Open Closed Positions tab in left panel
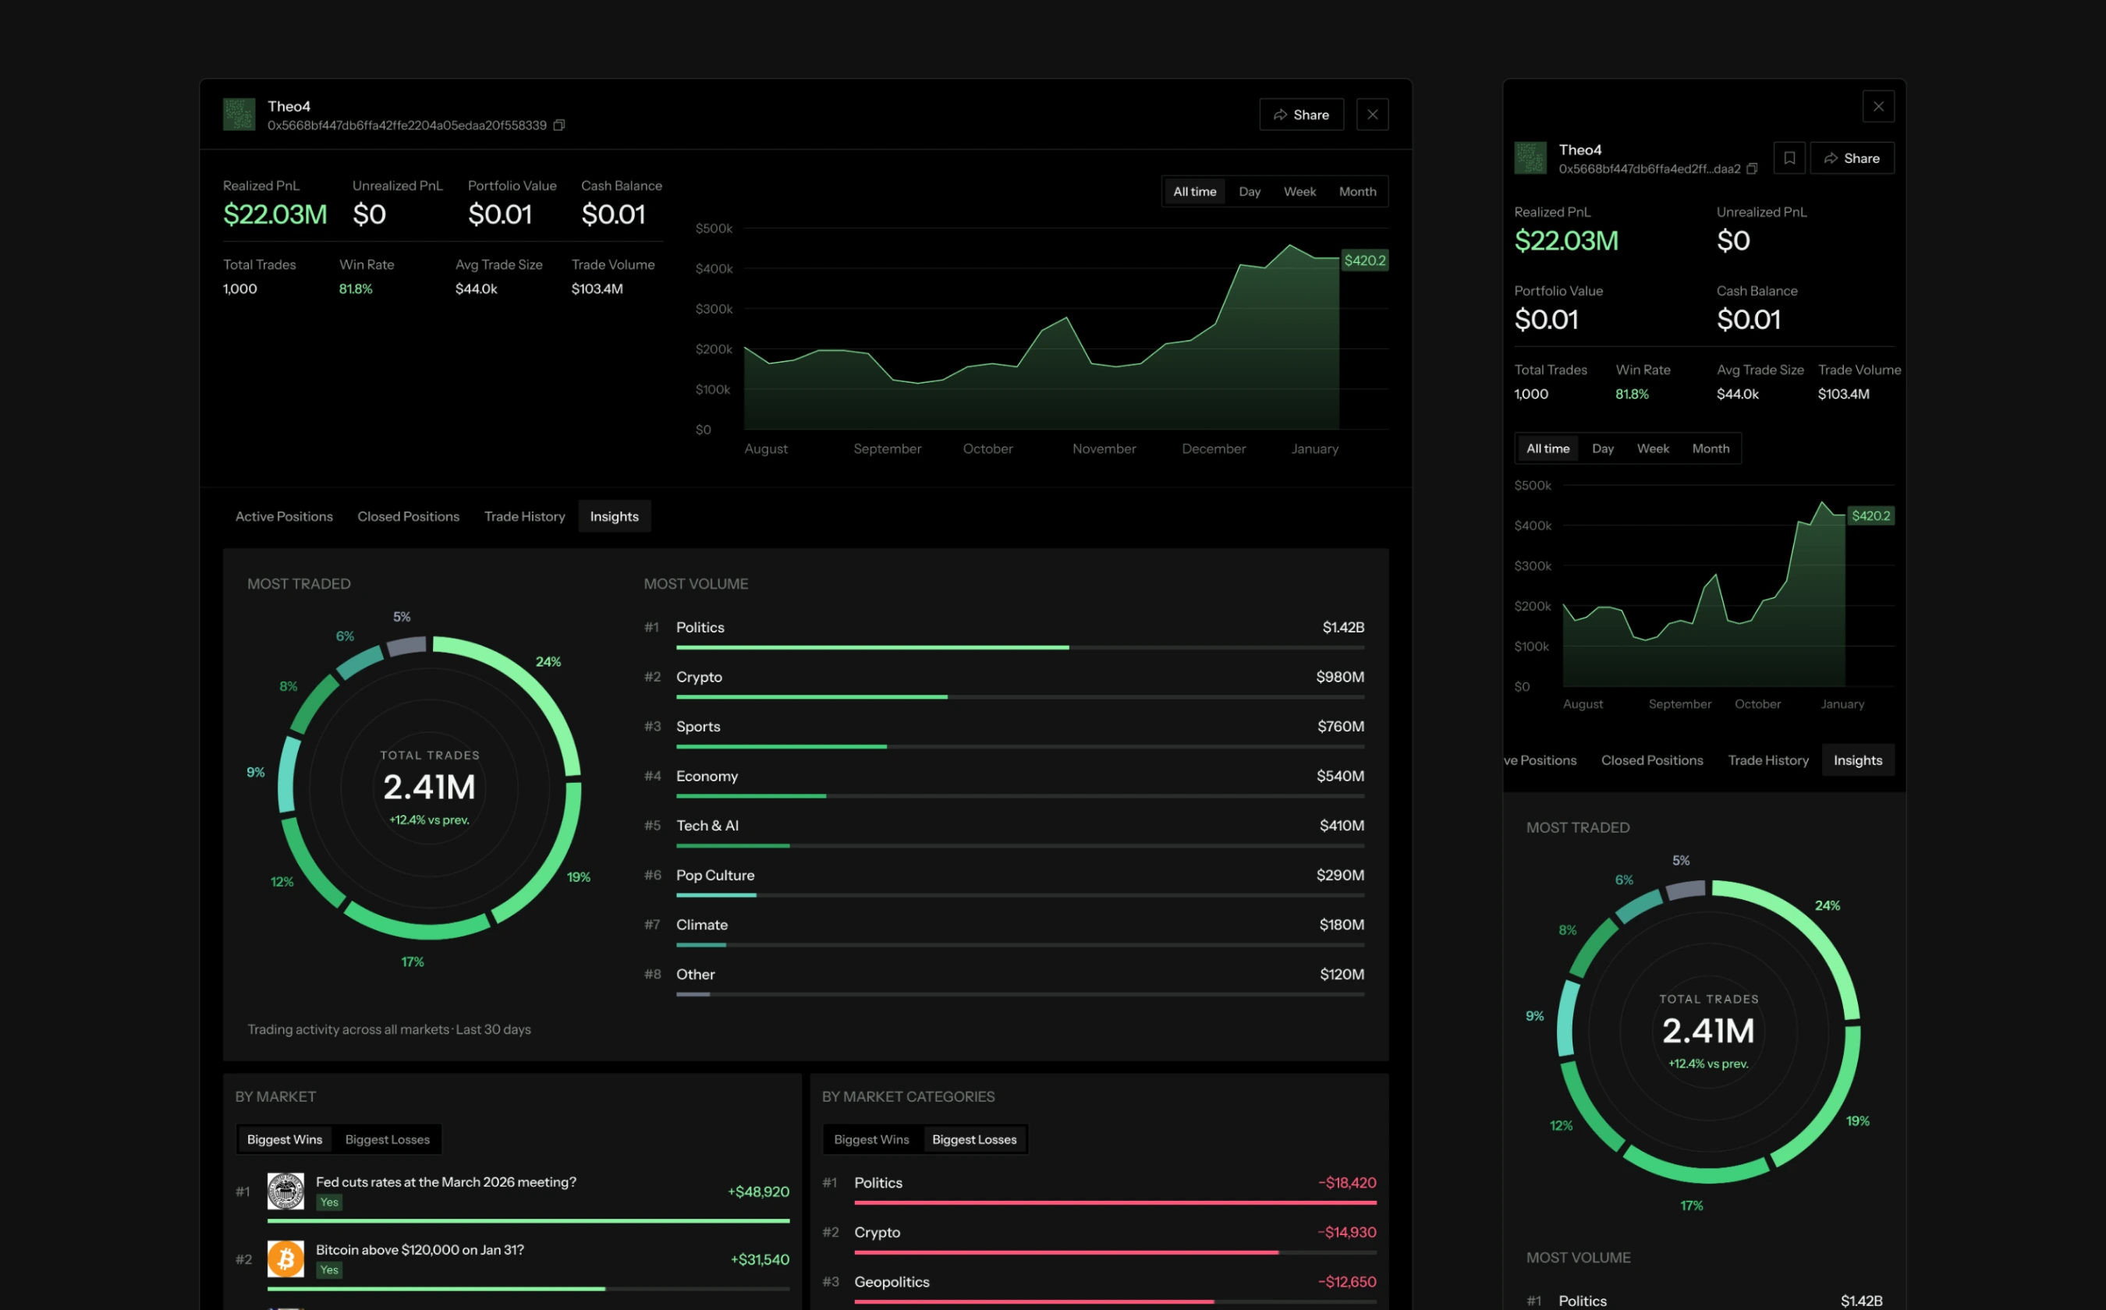The height and width of the screenshot is (1310, 2106). (x=408, y=516)
